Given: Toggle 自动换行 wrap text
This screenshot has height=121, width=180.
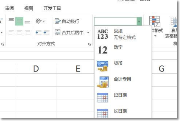Looking at the screenshot, I should (67, 21).
